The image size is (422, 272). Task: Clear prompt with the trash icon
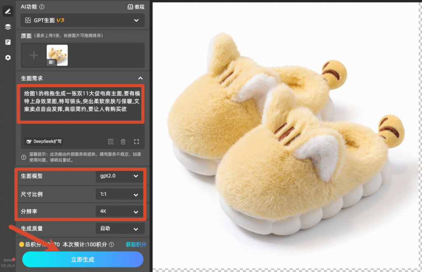click(123, 141)
